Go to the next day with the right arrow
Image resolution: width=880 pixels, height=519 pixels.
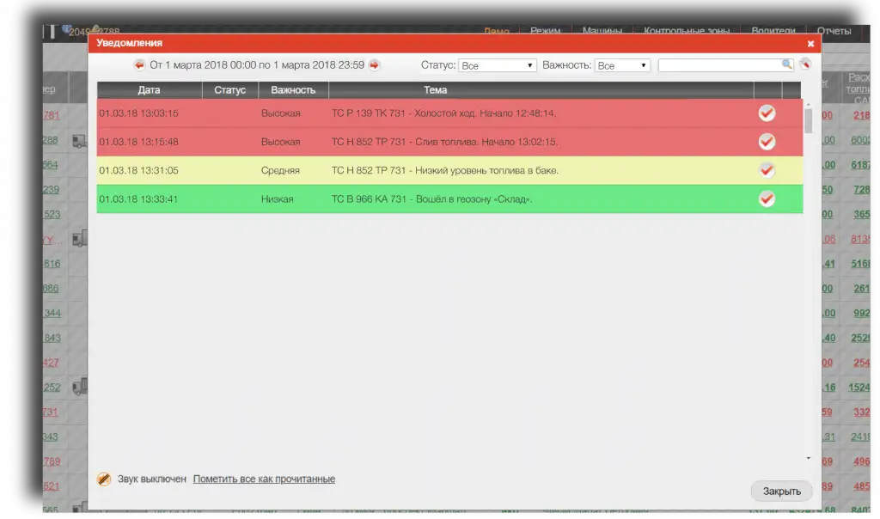[373, 64]
